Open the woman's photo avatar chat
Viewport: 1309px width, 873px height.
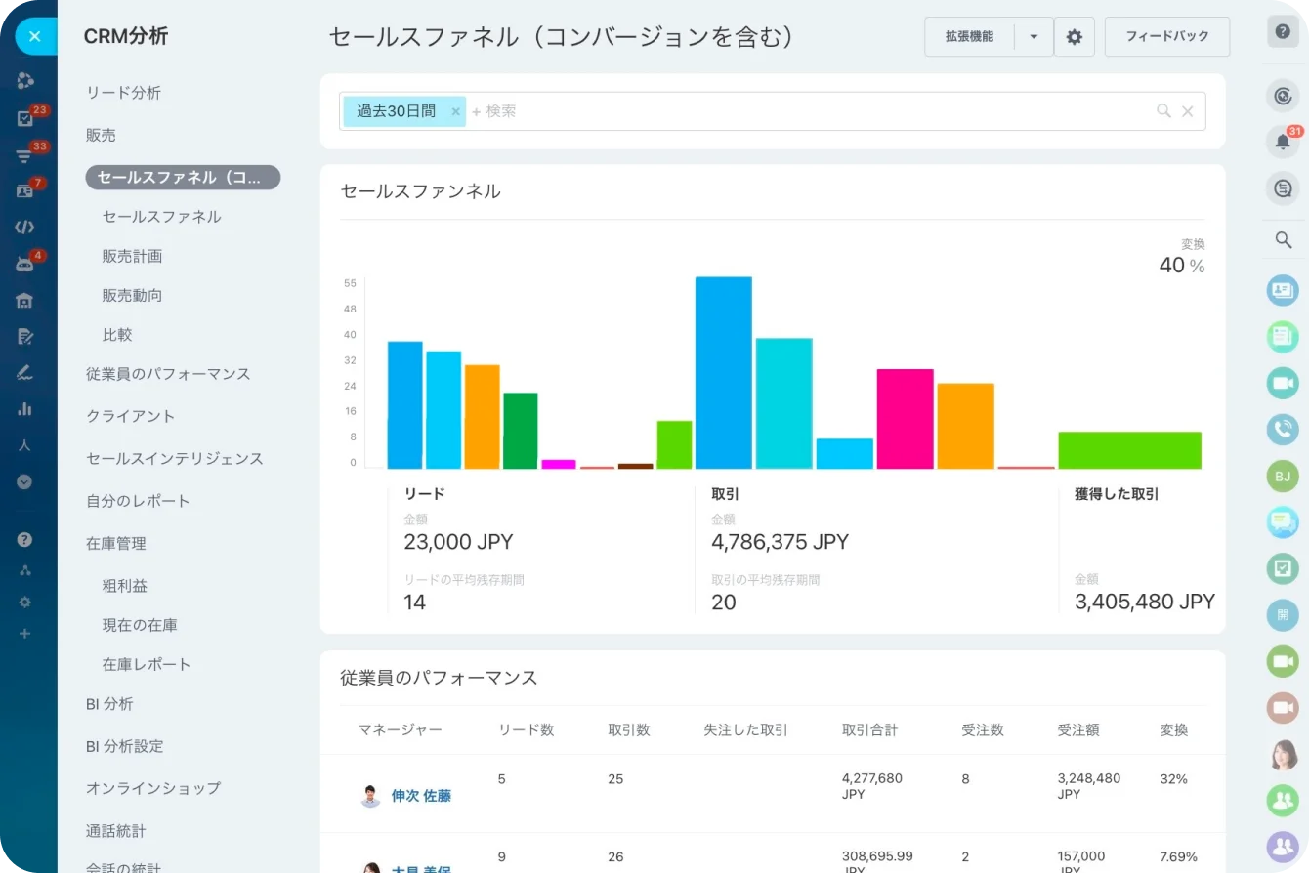1283,754
